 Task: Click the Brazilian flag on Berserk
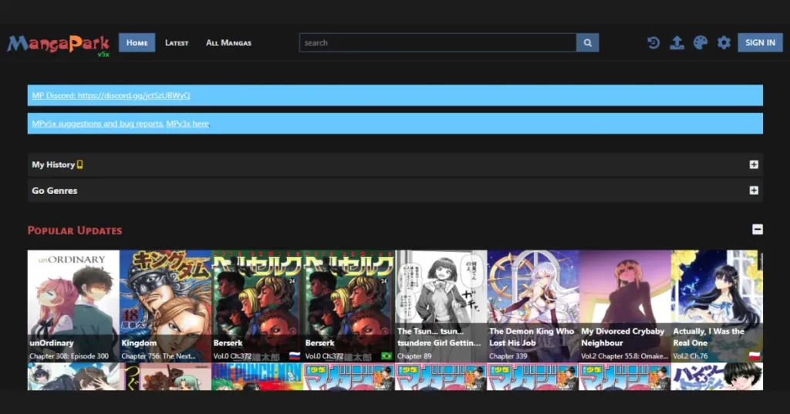(387, 356)
